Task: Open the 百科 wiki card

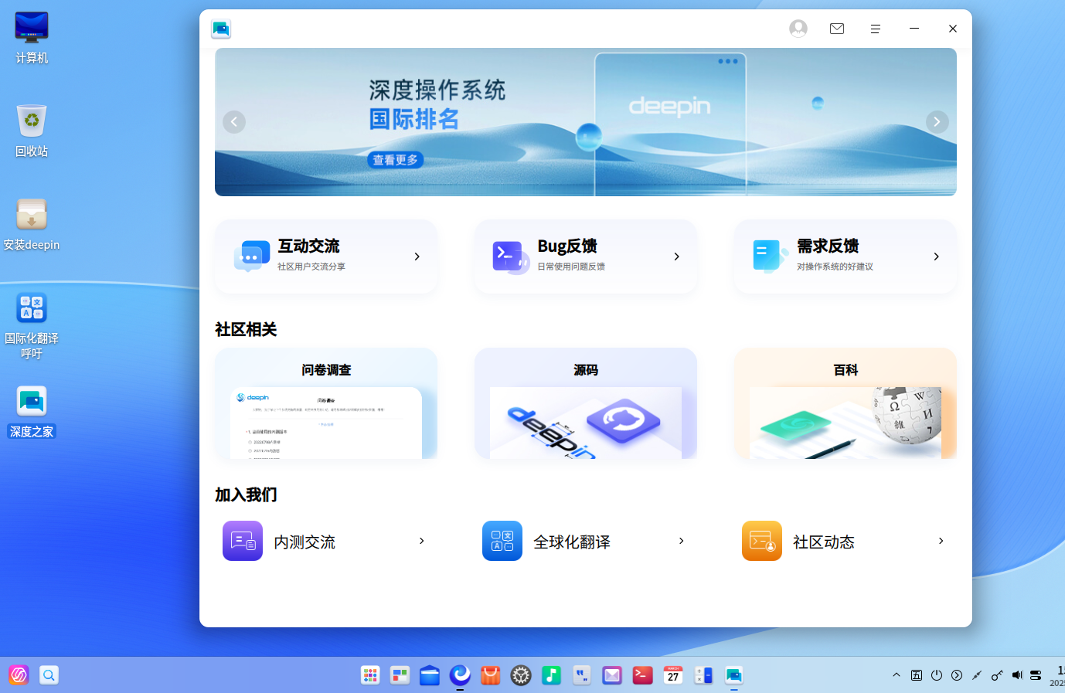Action: click(x=846, y=403)
